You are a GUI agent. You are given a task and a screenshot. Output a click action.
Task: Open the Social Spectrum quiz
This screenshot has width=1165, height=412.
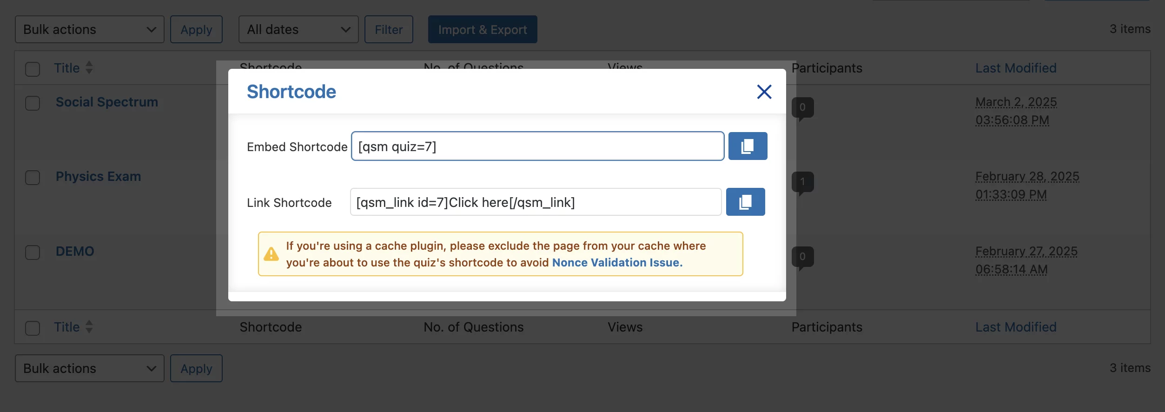pos(107,102)
